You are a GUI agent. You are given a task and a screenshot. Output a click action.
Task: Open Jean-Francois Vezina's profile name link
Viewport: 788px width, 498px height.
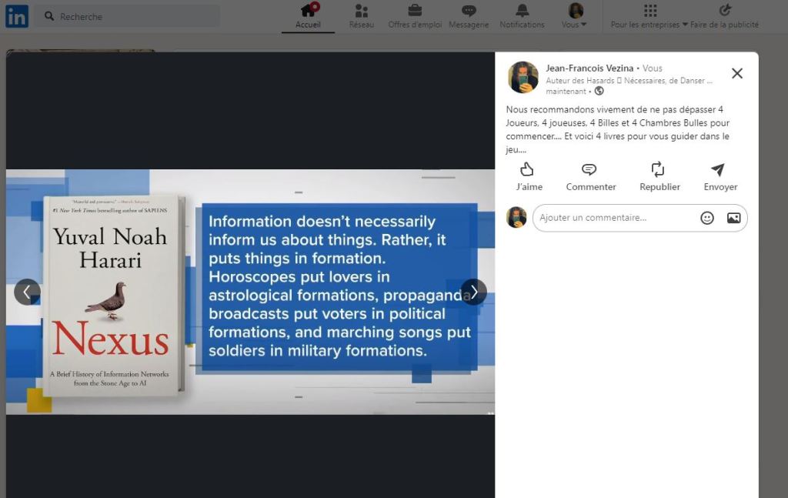[589, 68]
